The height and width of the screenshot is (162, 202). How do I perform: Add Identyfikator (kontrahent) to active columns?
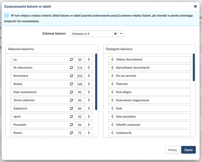tap(112, 68)
